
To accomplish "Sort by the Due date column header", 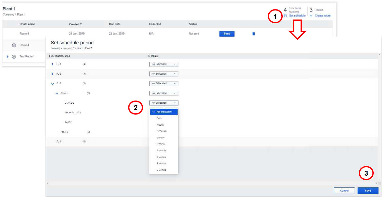I will [x=115, y=24].
